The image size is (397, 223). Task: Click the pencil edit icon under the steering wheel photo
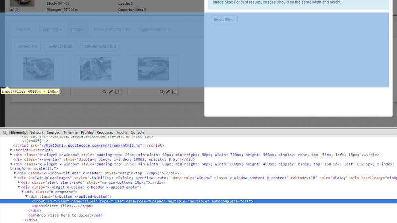point(111,91)
